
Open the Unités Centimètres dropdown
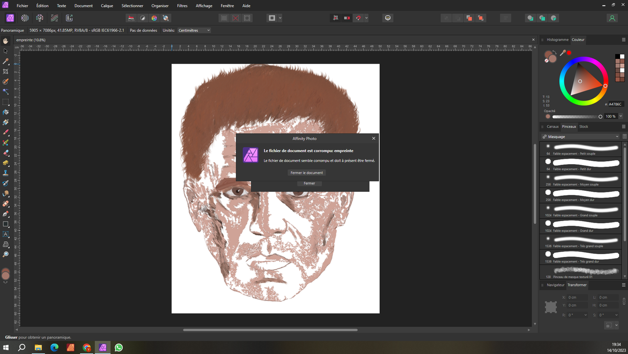pyautogui.click(x=194, y=30)
